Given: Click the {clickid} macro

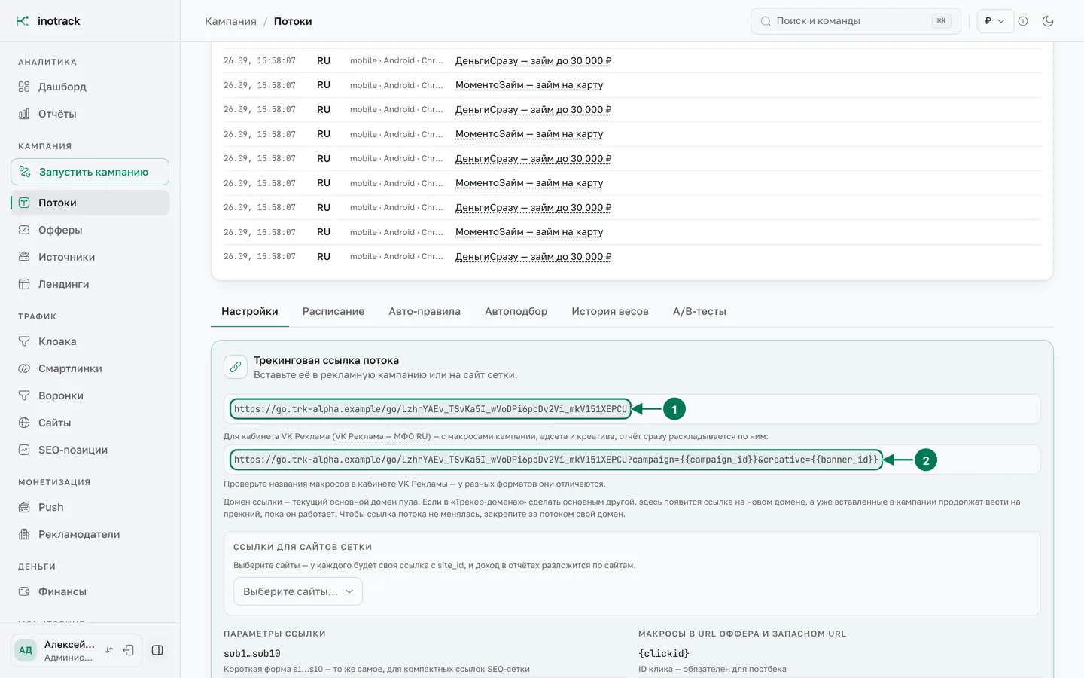Looking at the screenshot, I should tap(664, 653).
